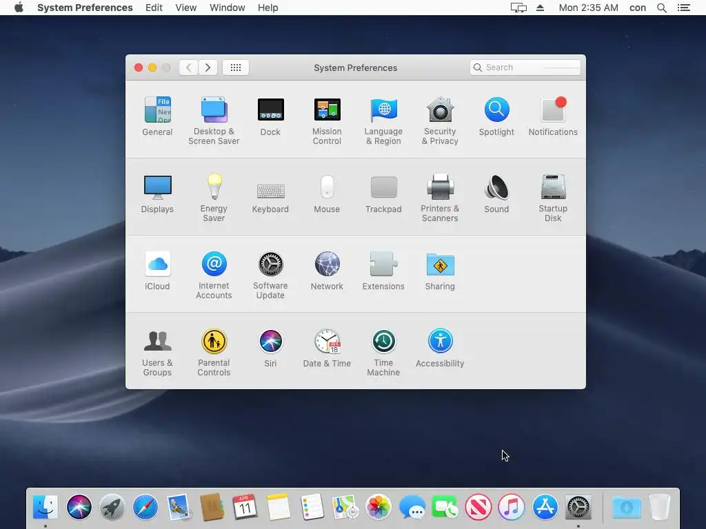Open Language & Region preferences
This screenshot has width=706, height=529.
tap(383, 121)
